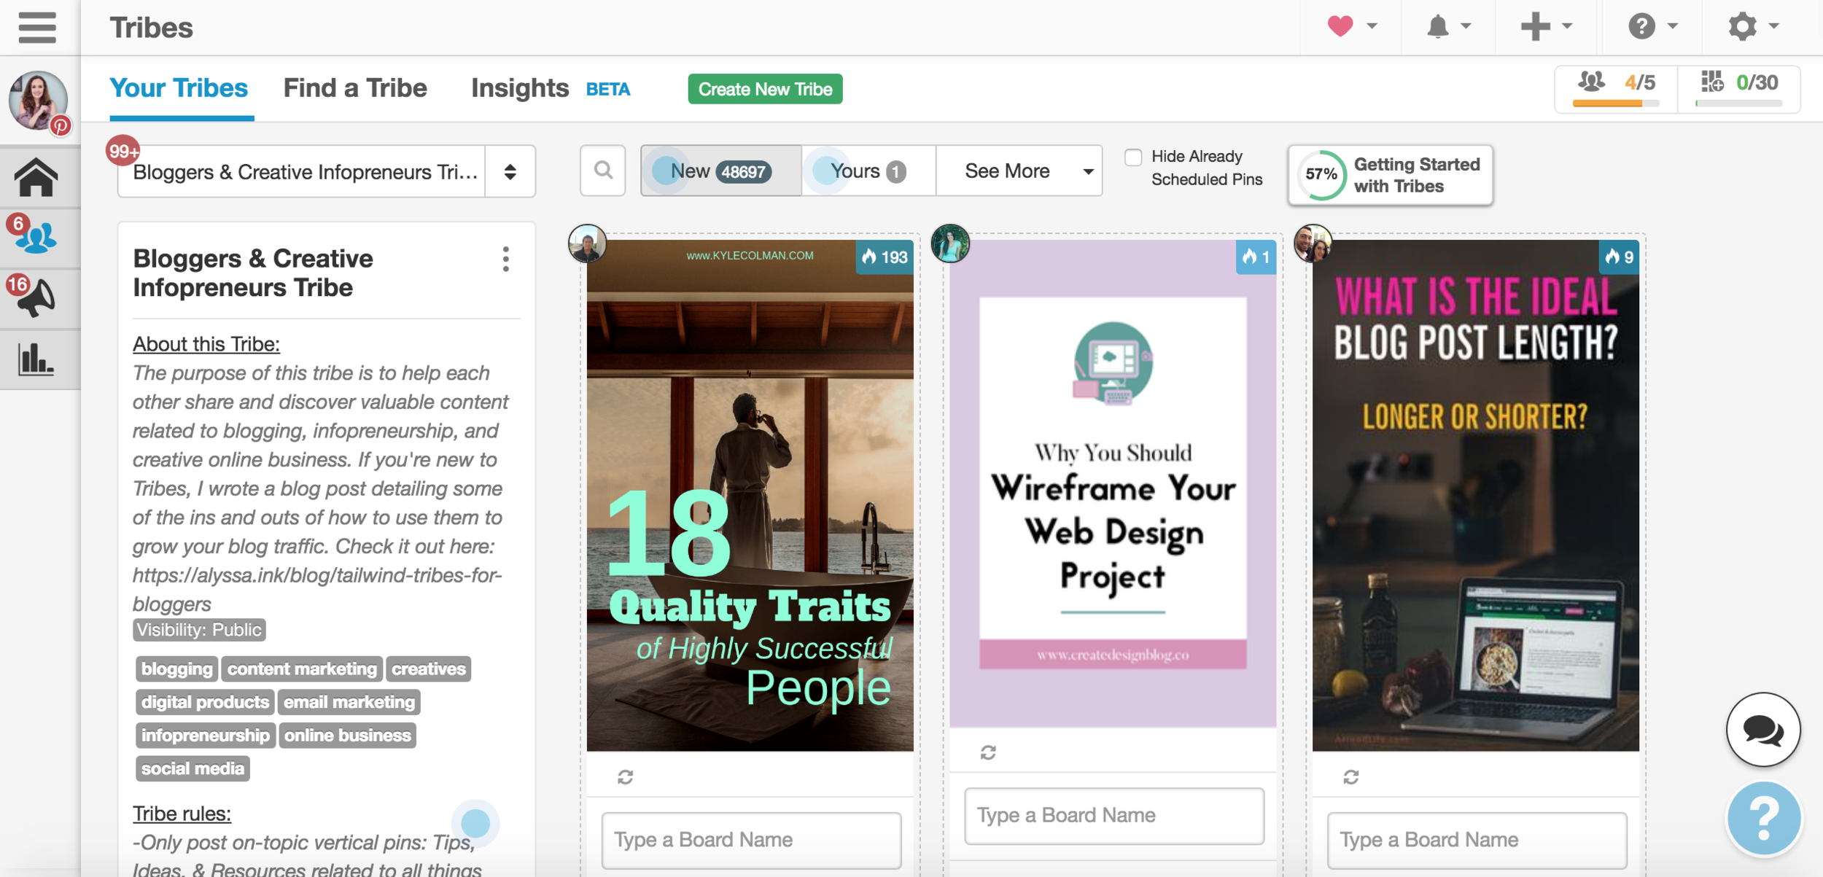Click reshare icon under Blog Post Length pin
Image resolution: width=1823 pixels, height=877 pixels.
click(1351, 777)
